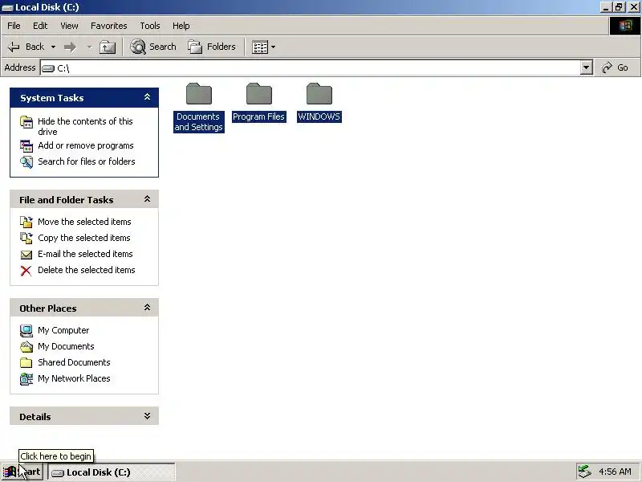Click the Move items folder icon
The height and width of the screenshot is (482, 642).
pos(26,222)
